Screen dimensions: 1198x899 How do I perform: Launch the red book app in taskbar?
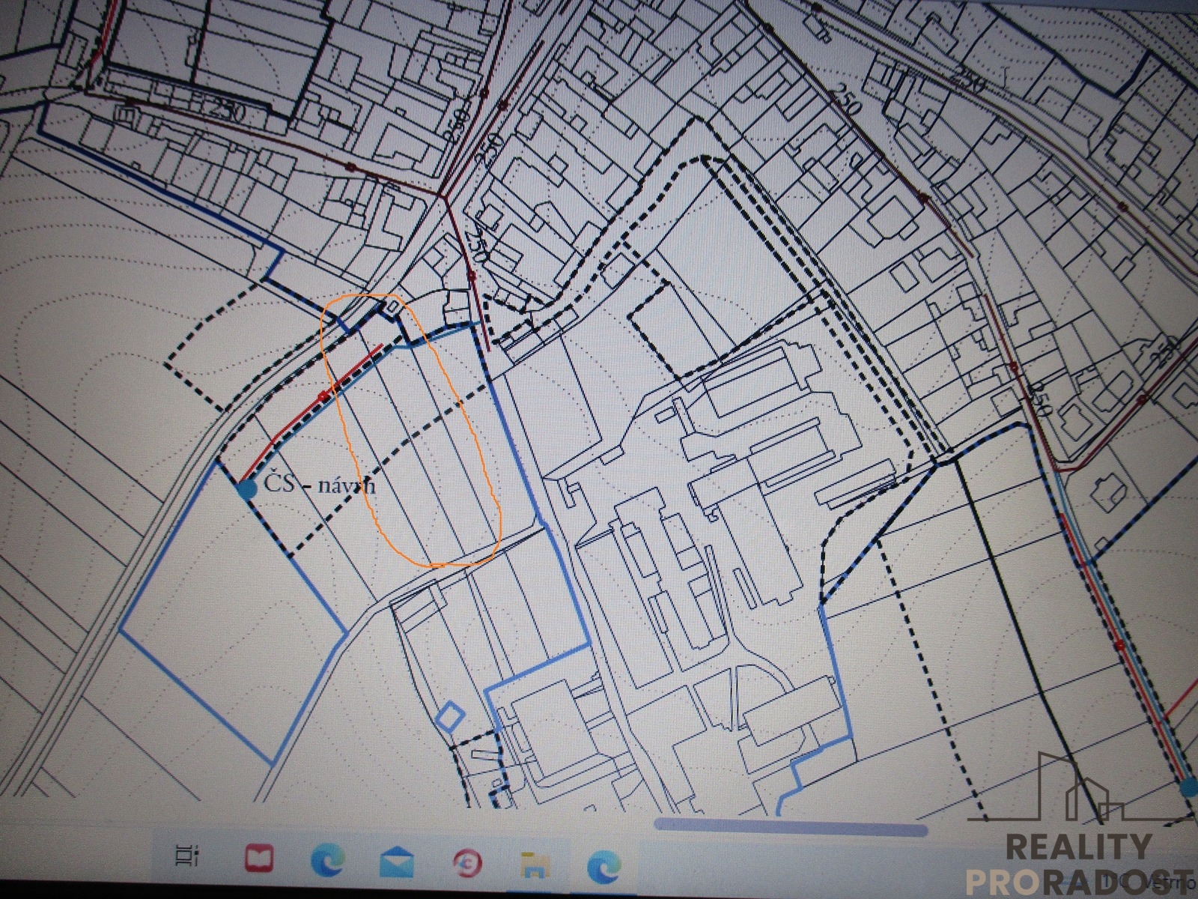pos(259,859)
